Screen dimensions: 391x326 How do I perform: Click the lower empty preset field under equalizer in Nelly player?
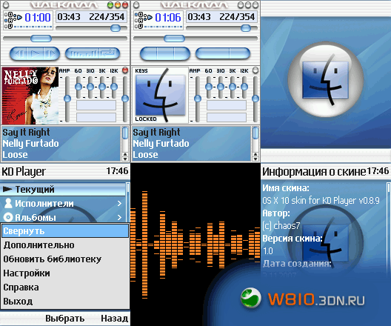click(x=96, y=117)
